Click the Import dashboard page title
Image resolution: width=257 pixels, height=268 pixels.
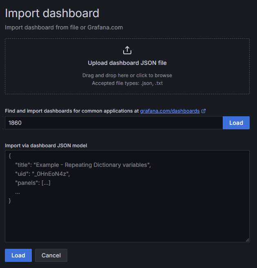tap(52, 13)
